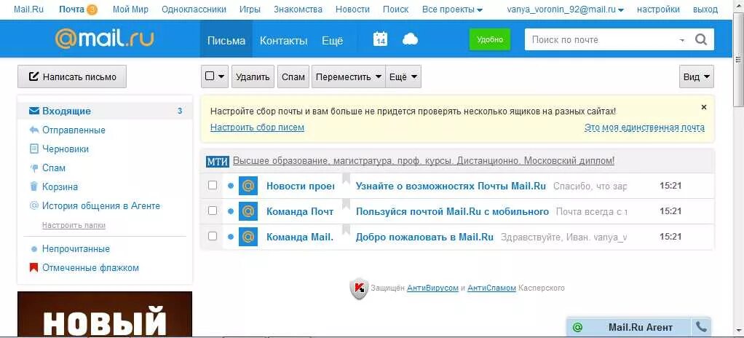Click the Спам toolbar button
Viewport: 744px width, 338px height.
[293, 77]
